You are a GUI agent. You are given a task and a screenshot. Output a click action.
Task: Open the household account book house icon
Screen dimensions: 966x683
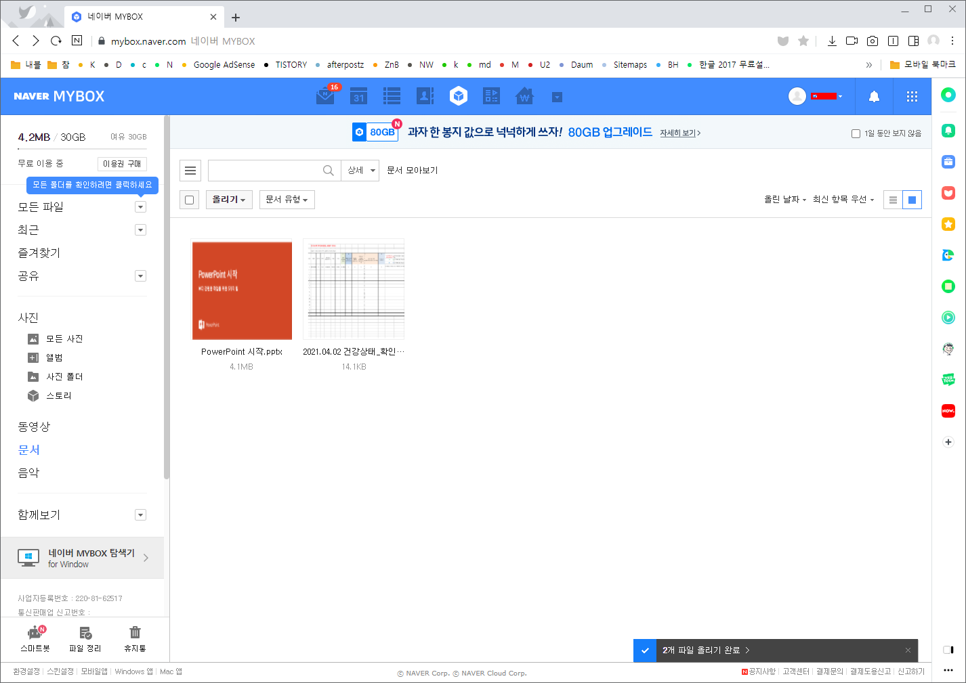point(524,96)
